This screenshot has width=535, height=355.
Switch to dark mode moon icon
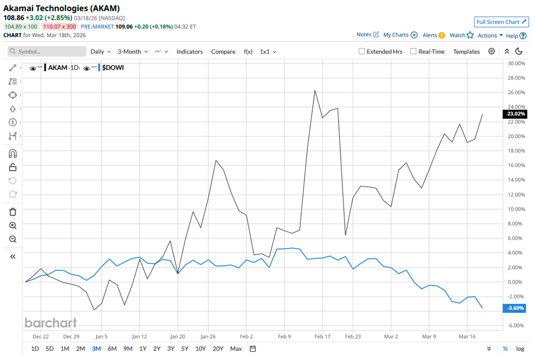520,51
